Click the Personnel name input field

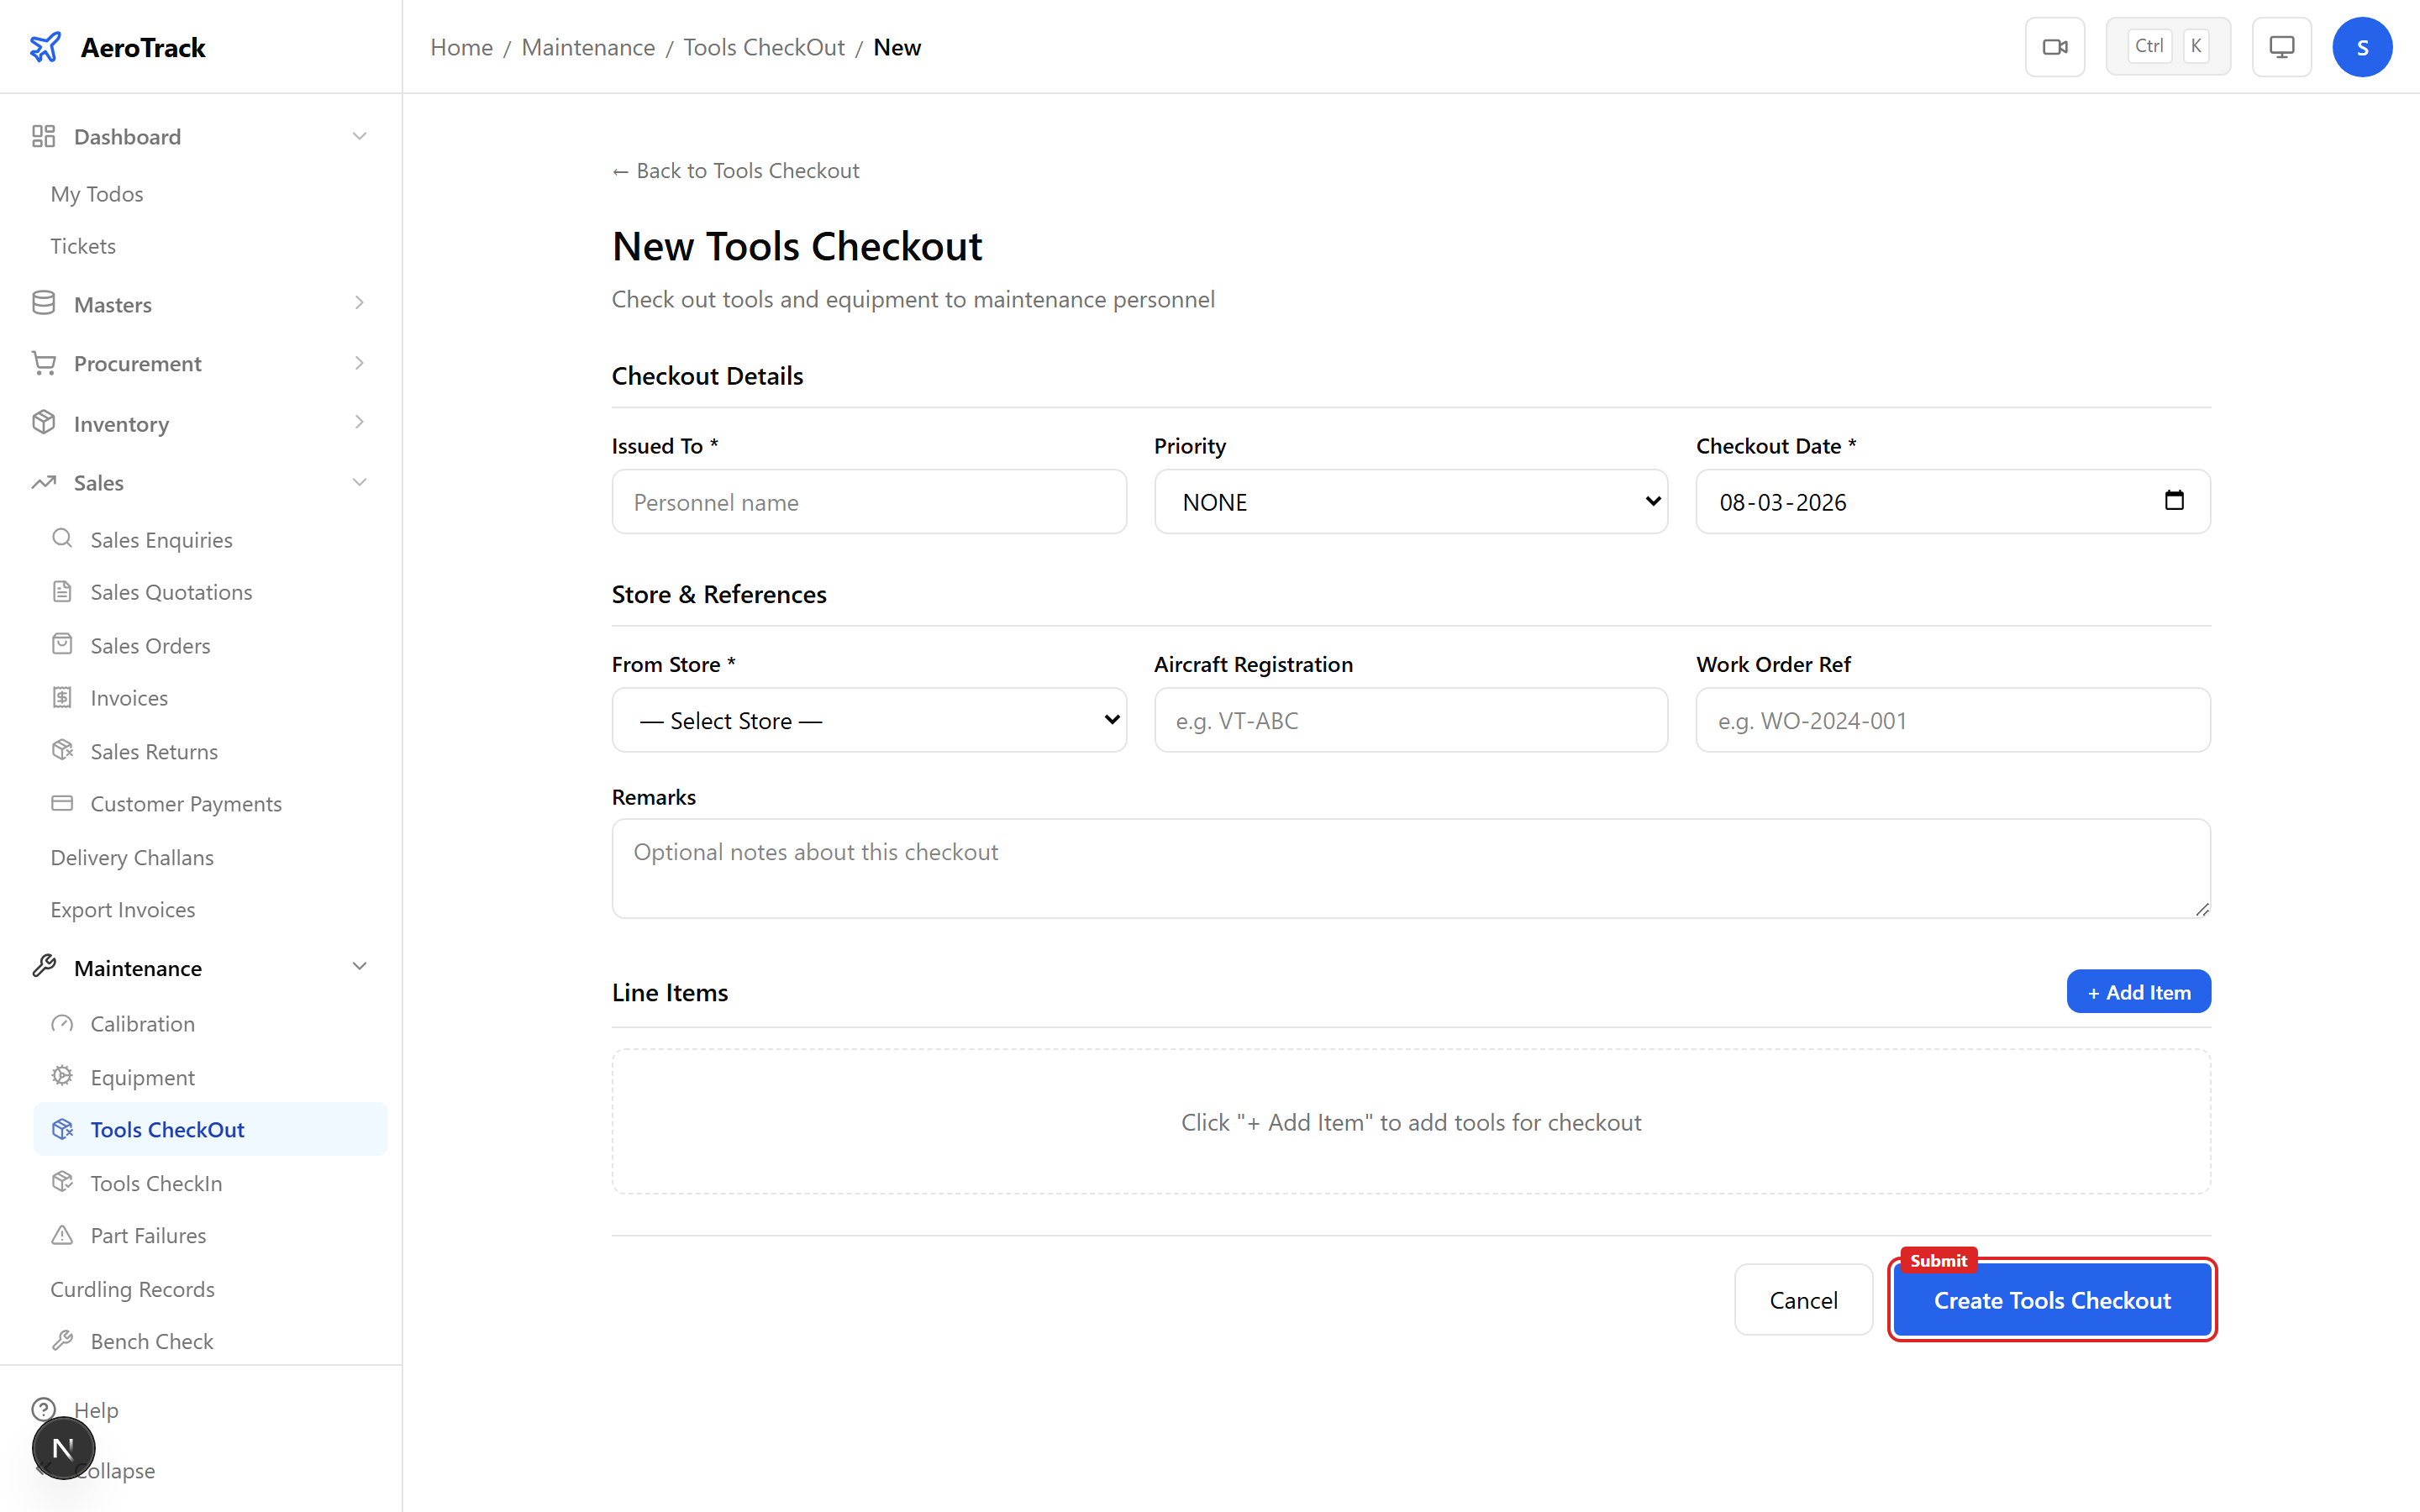click(x=868, y=501)
